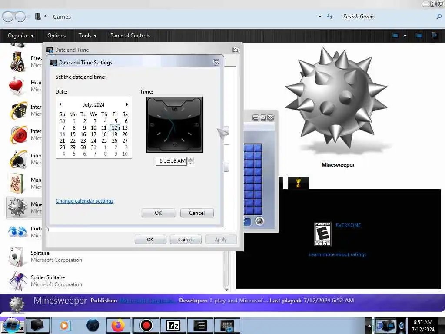Image resolution: width=445 pixels, height=334 pixels.
Task: Click the on-screen keyboard taskbar icon
Action: (227, 325)
